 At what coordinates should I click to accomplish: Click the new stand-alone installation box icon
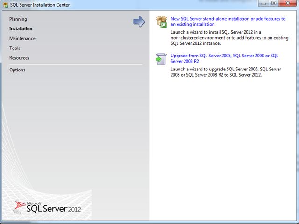point(161,22)
